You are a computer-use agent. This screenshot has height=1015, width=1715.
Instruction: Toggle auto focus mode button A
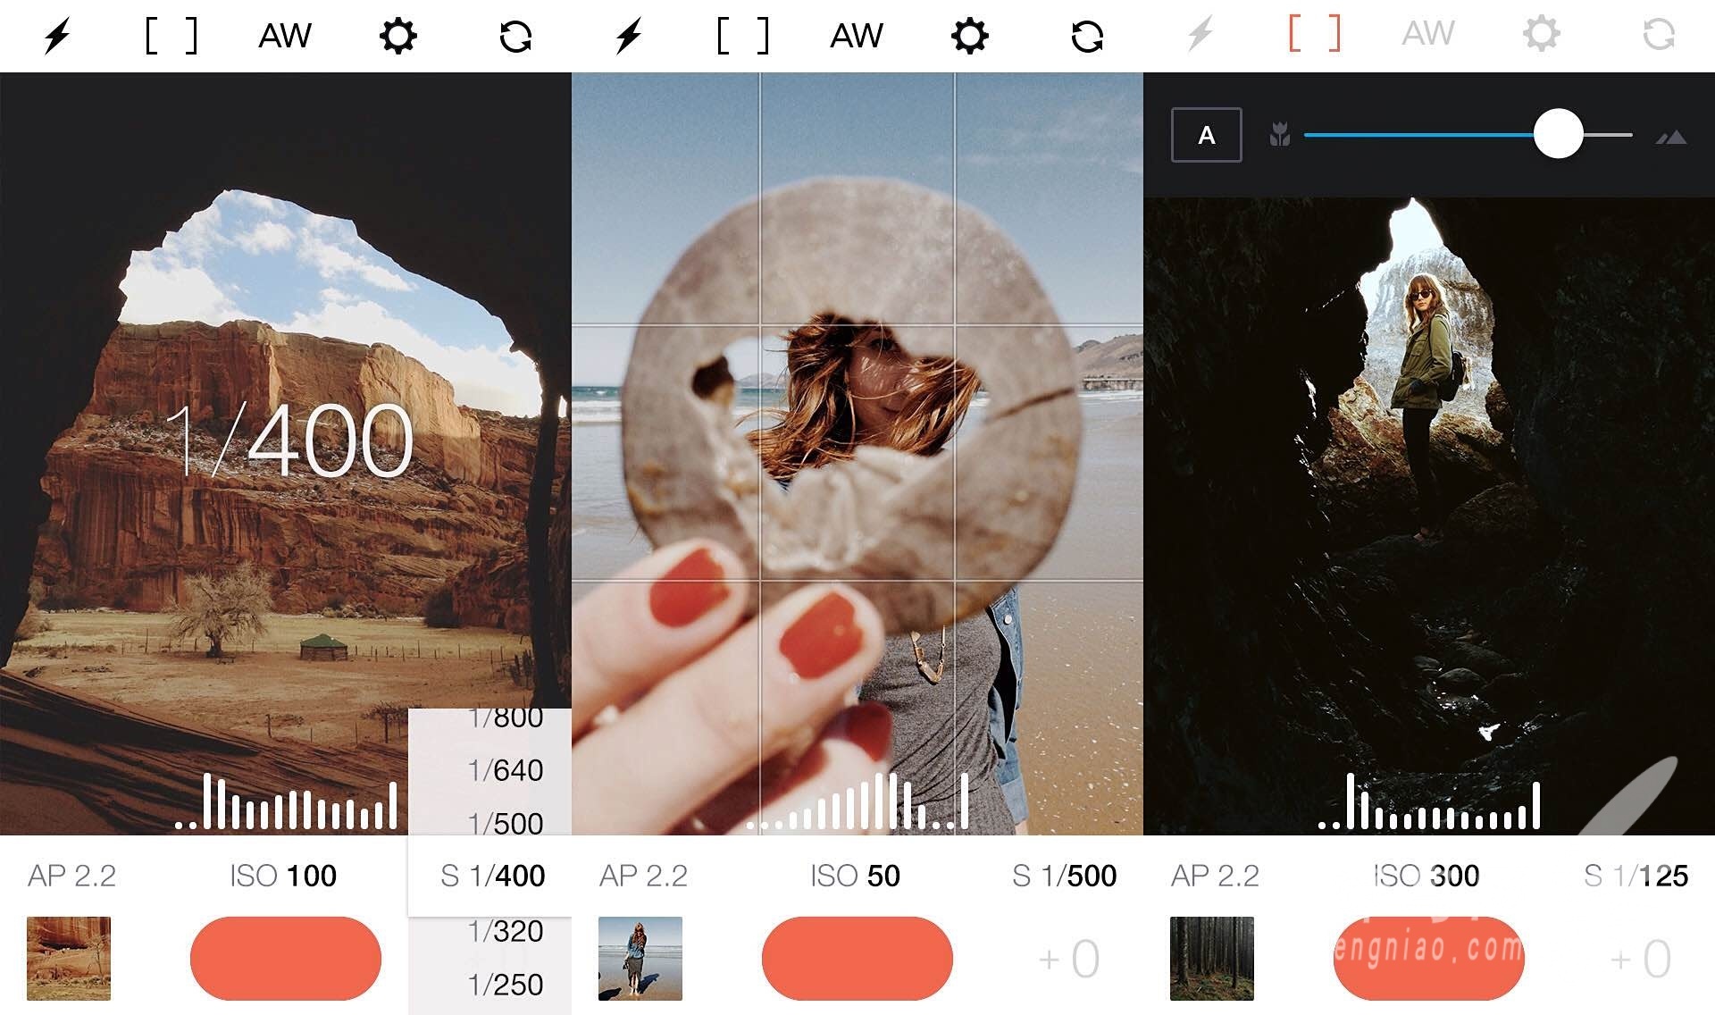click(x=1207, y=135)
